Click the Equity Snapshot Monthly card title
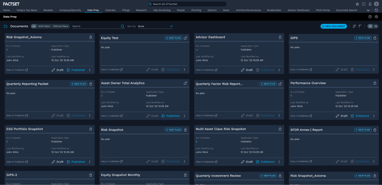Viewport: 382px width, 185px height. point(121,175)
